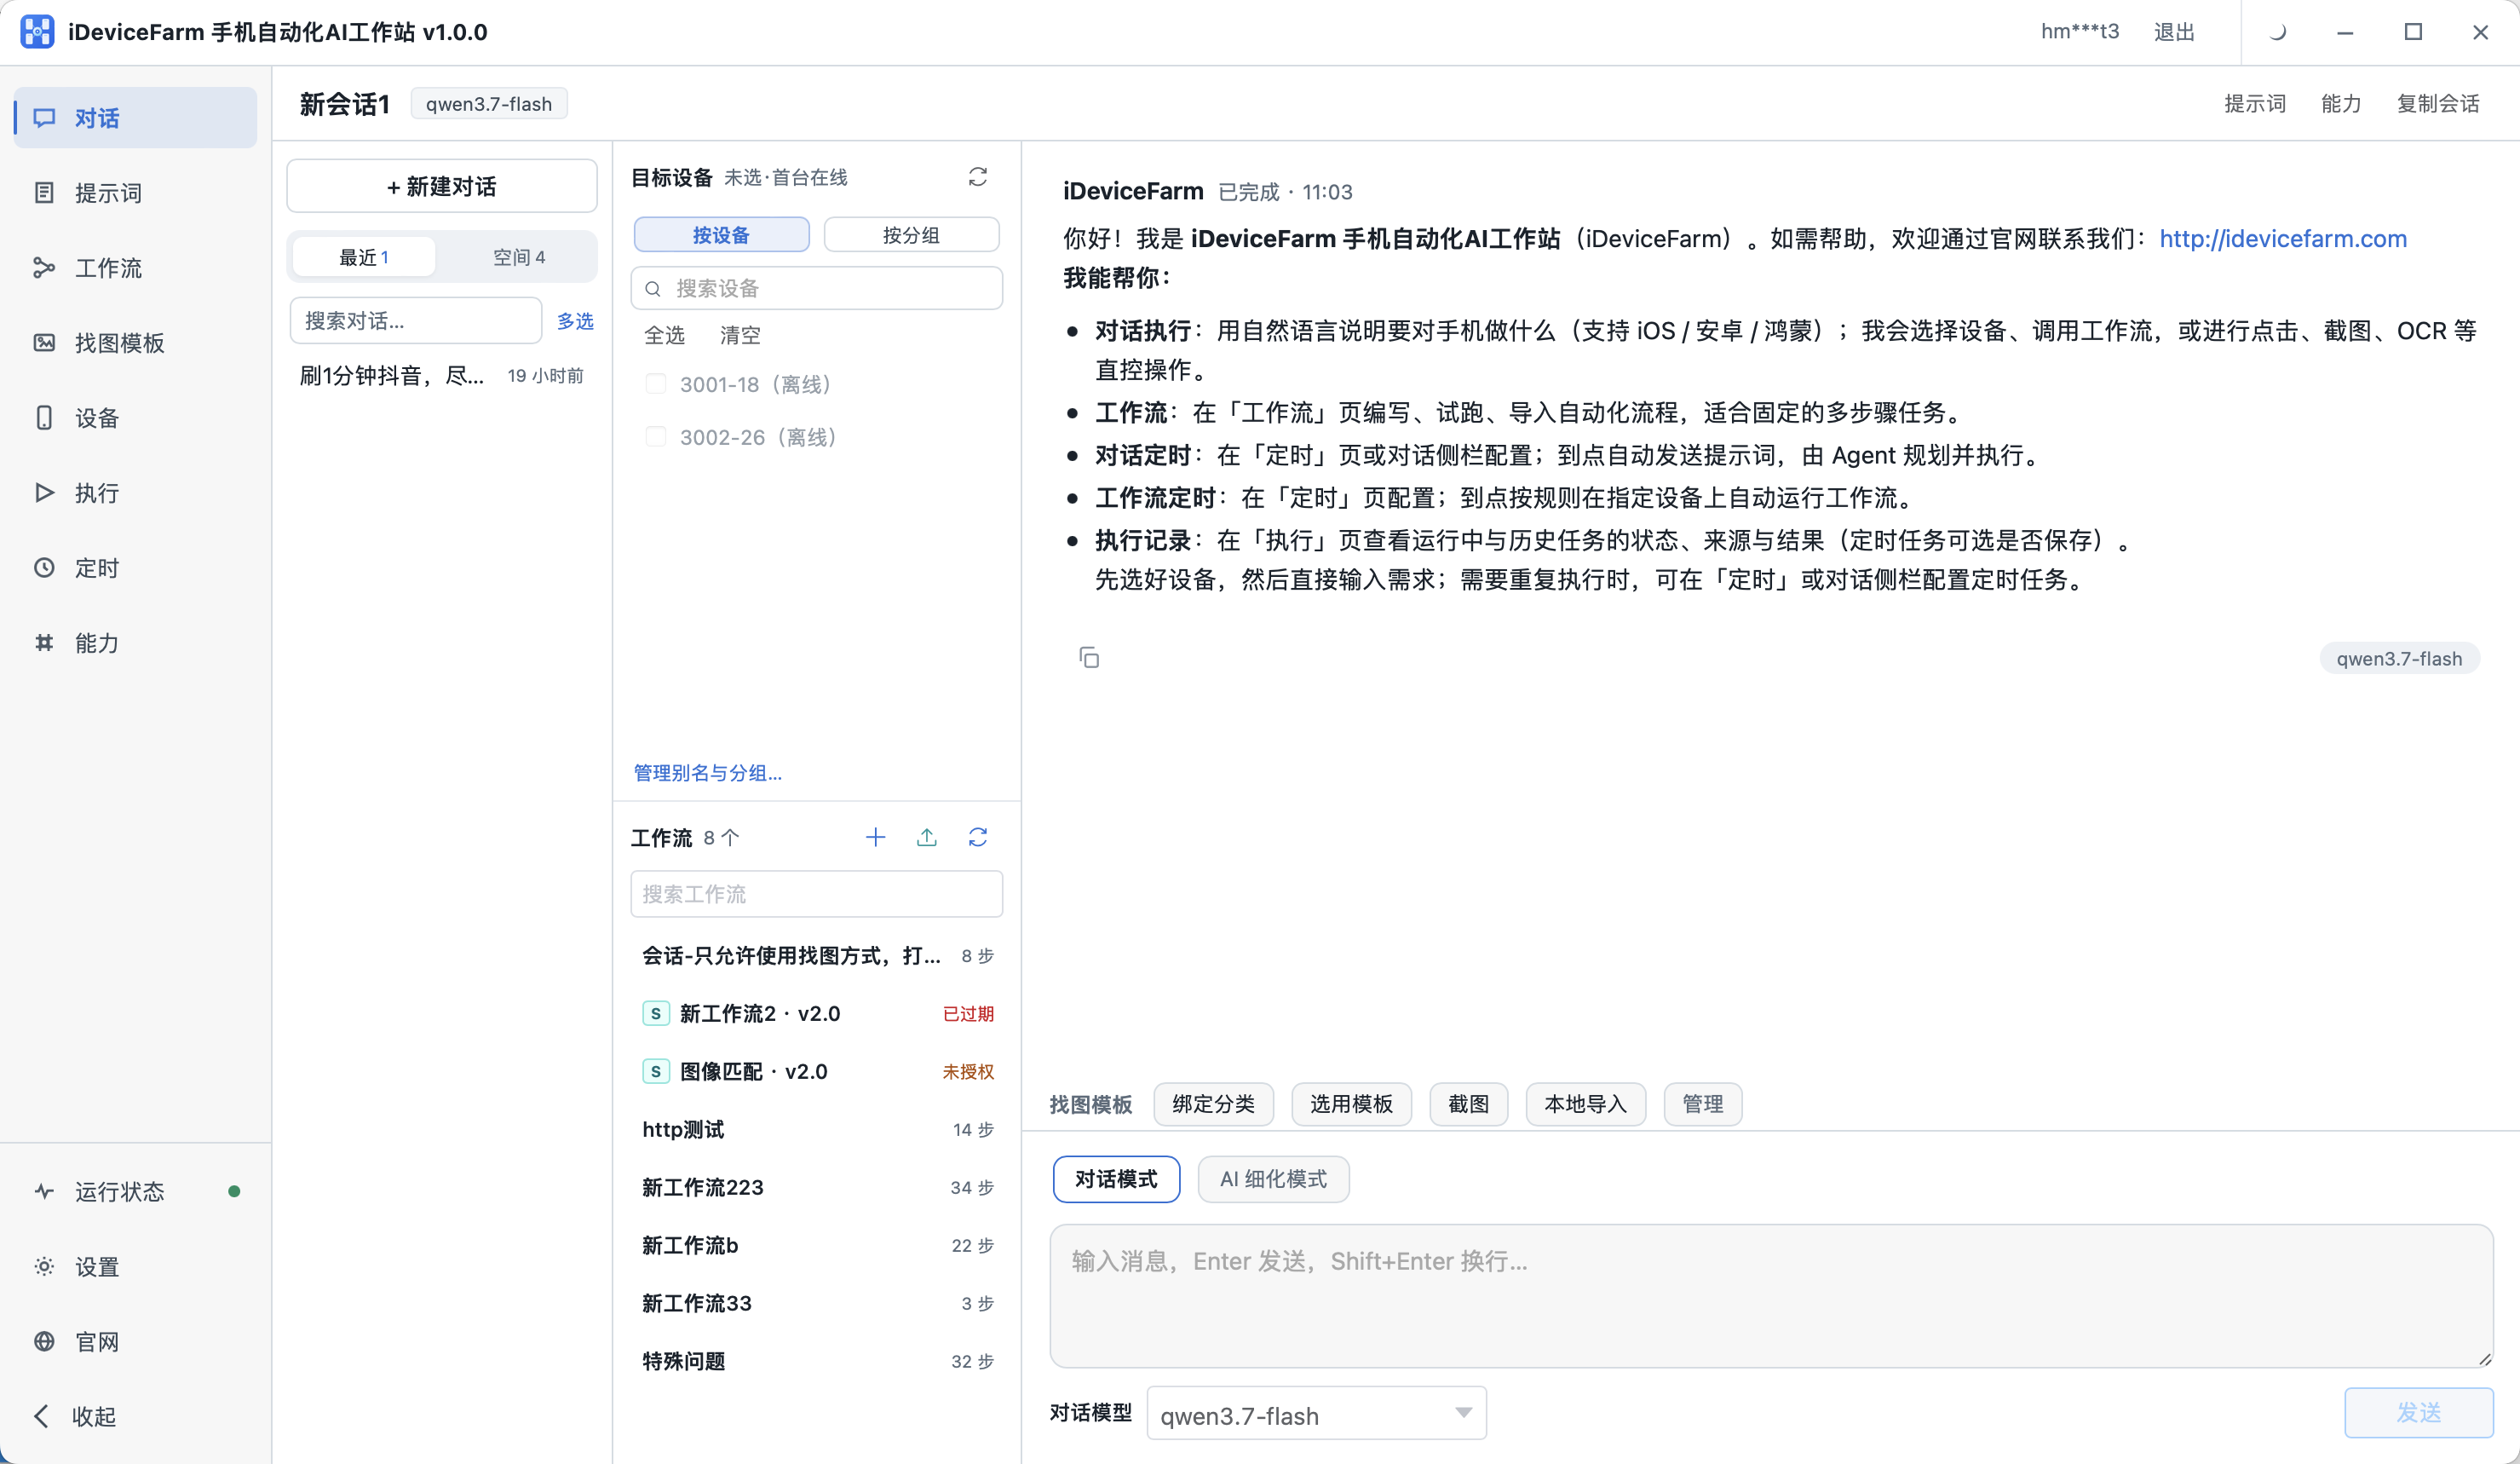Open the 对话模型 qwen3.7-flash dropdown
2520x1464 pixels.
click(1316, 1414)
